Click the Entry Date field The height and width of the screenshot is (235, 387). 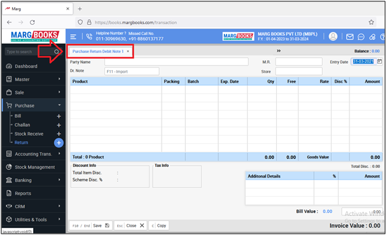(363, 62)
